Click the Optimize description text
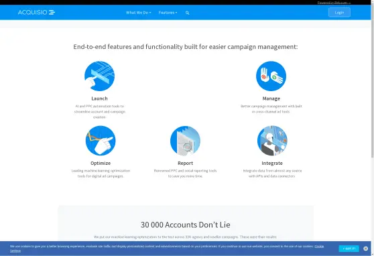Screen dimensions: 374x256 pyautogui.click(x=101, y=174)
